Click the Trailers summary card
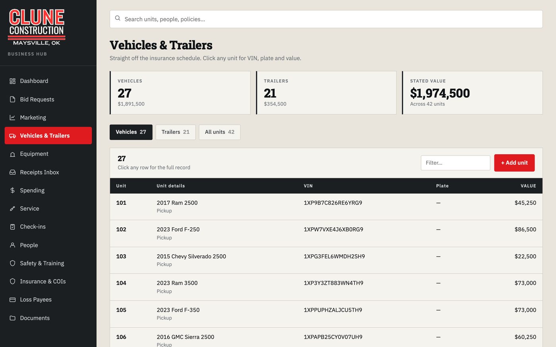Viewport: 556px width, 347px height. coord(326,93)
